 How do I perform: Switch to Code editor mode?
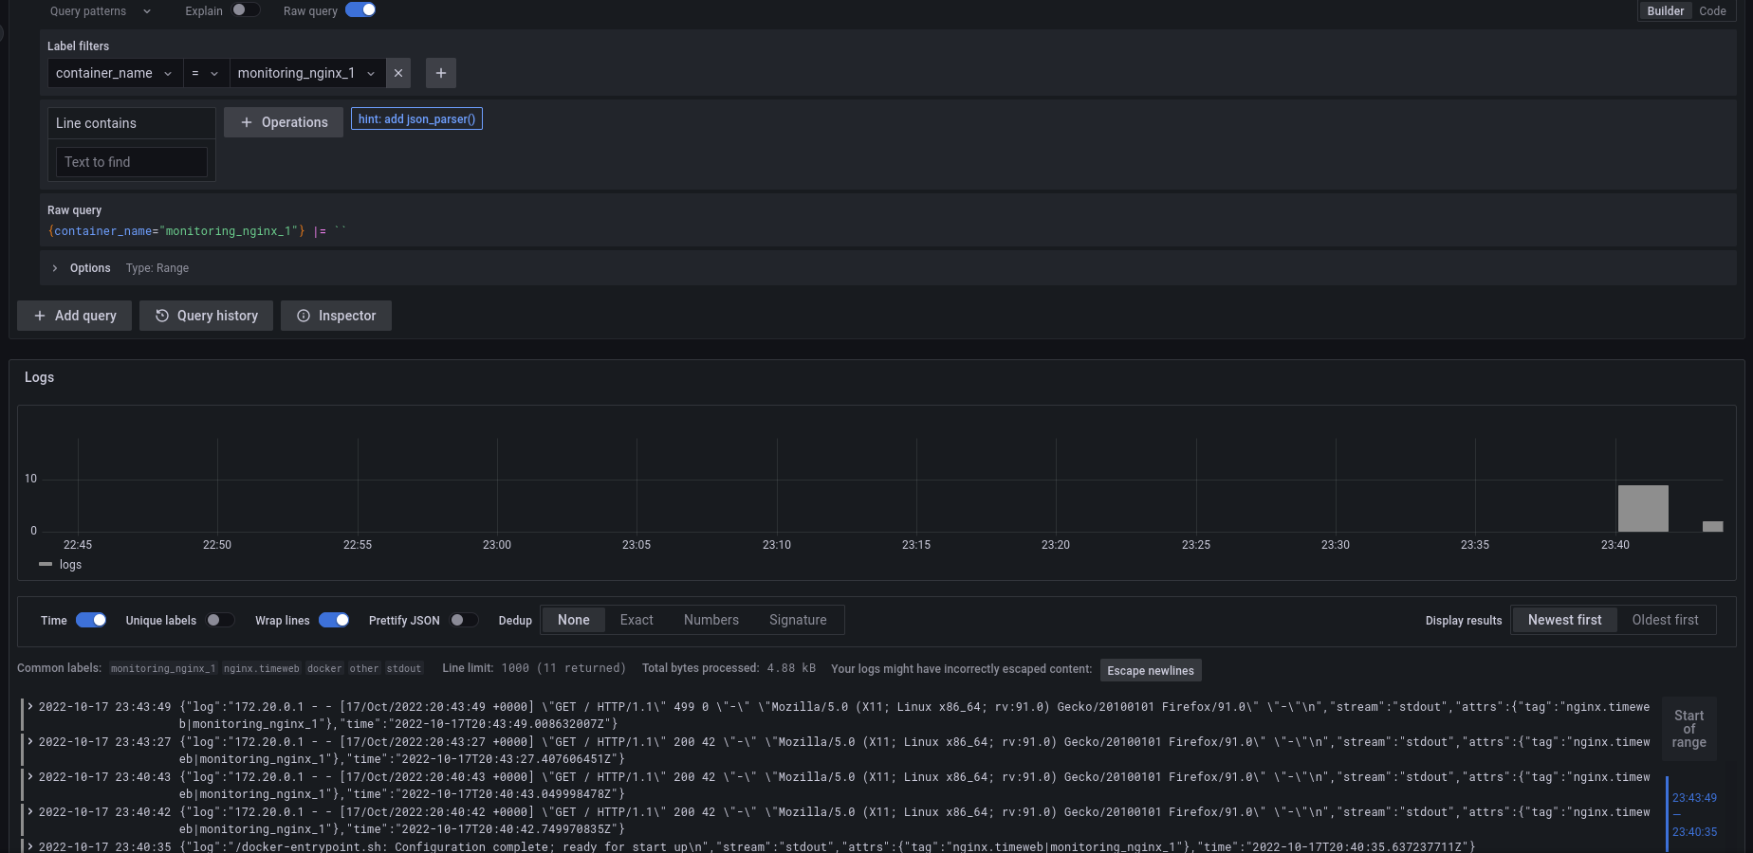click(1712, 11)
